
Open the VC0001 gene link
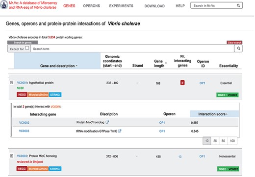[x=22, y=83]
